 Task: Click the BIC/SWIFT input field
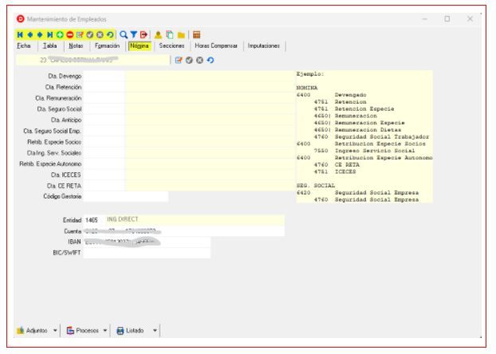pos(147,253)
